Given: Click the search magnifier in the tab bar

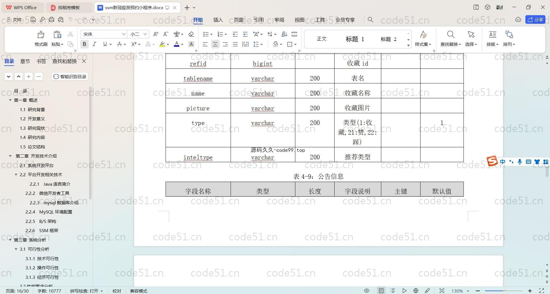Looking at the screenshot, I should (x=370, y=19).
